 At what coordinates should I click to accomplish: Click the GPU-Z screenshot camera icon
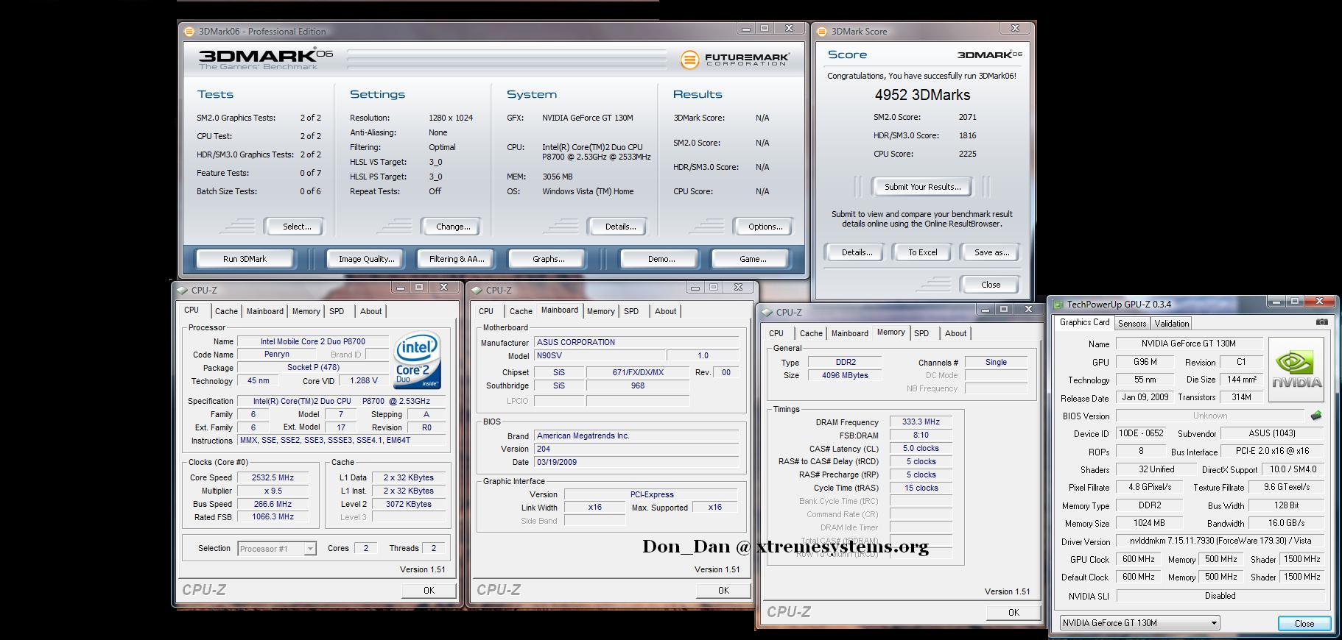click(1321, 322)
